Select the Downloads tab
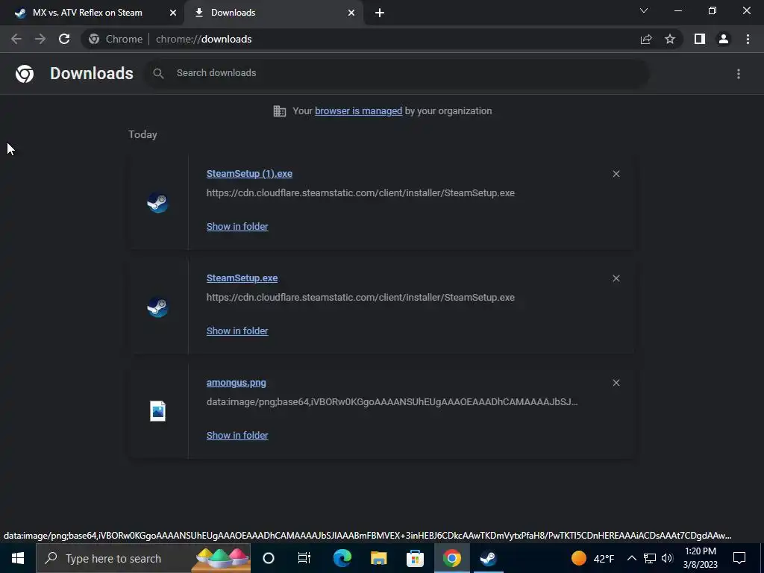Image resolution: width=764 pixels, height=573 pixels. [x=273, y=13]
